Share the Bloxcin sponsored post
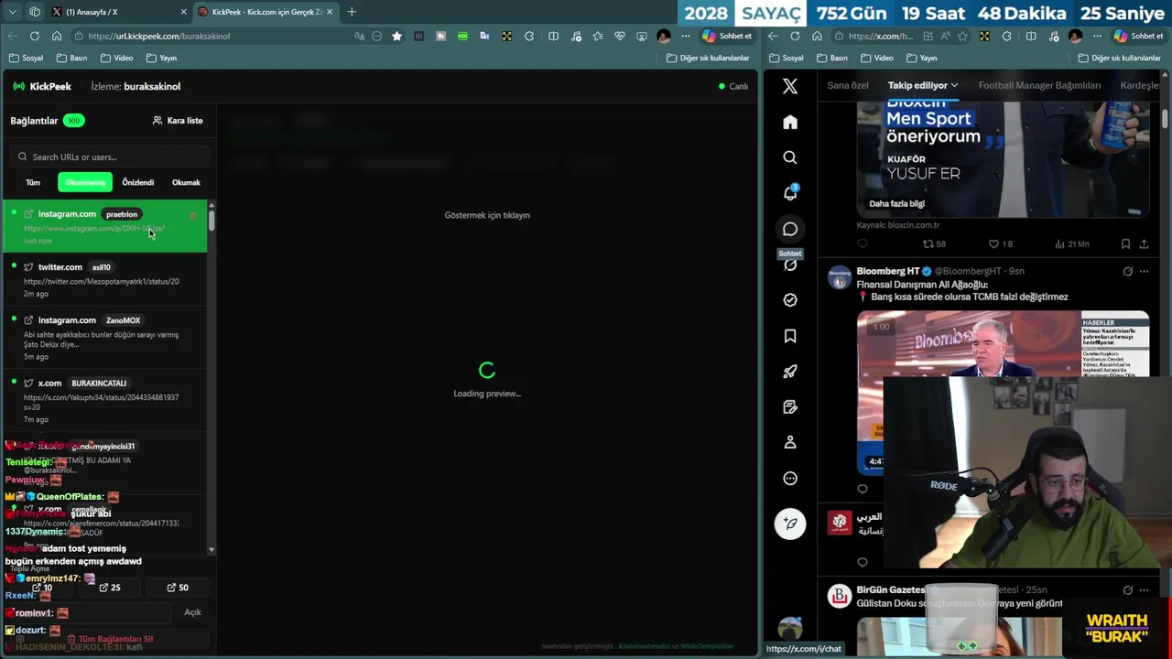Viewport: 1172px width, 659px height. tap(1144, 244)
